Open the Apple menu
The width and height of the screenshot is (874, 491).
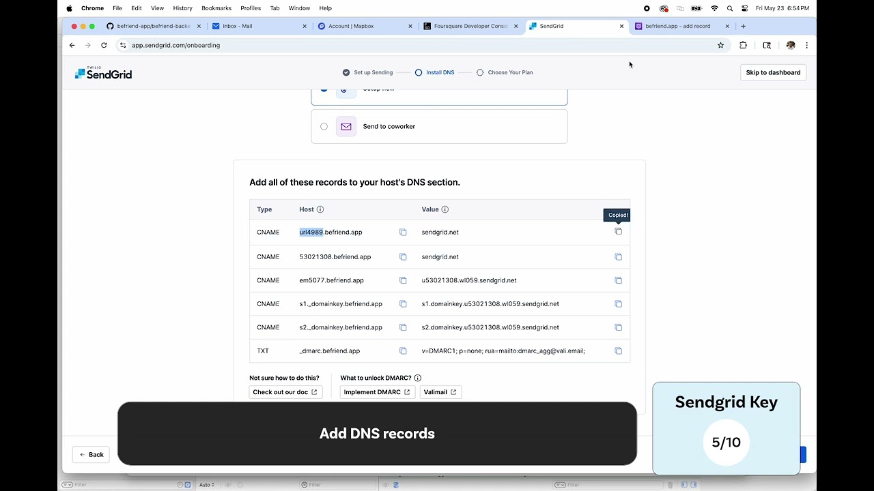69,8
